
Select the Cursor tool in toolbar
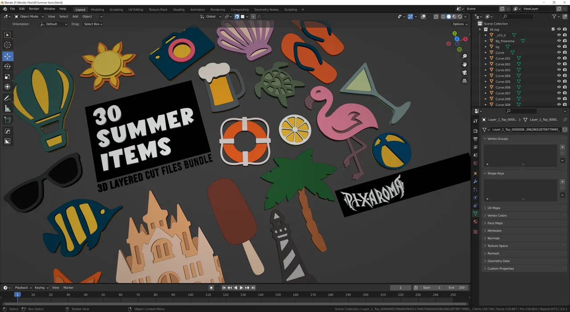pos(8,45)
